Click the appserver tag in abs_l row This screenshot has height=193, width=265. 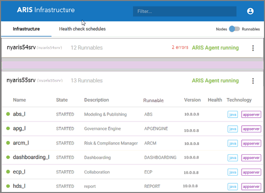pyautogui.click(x=251, y=114)
